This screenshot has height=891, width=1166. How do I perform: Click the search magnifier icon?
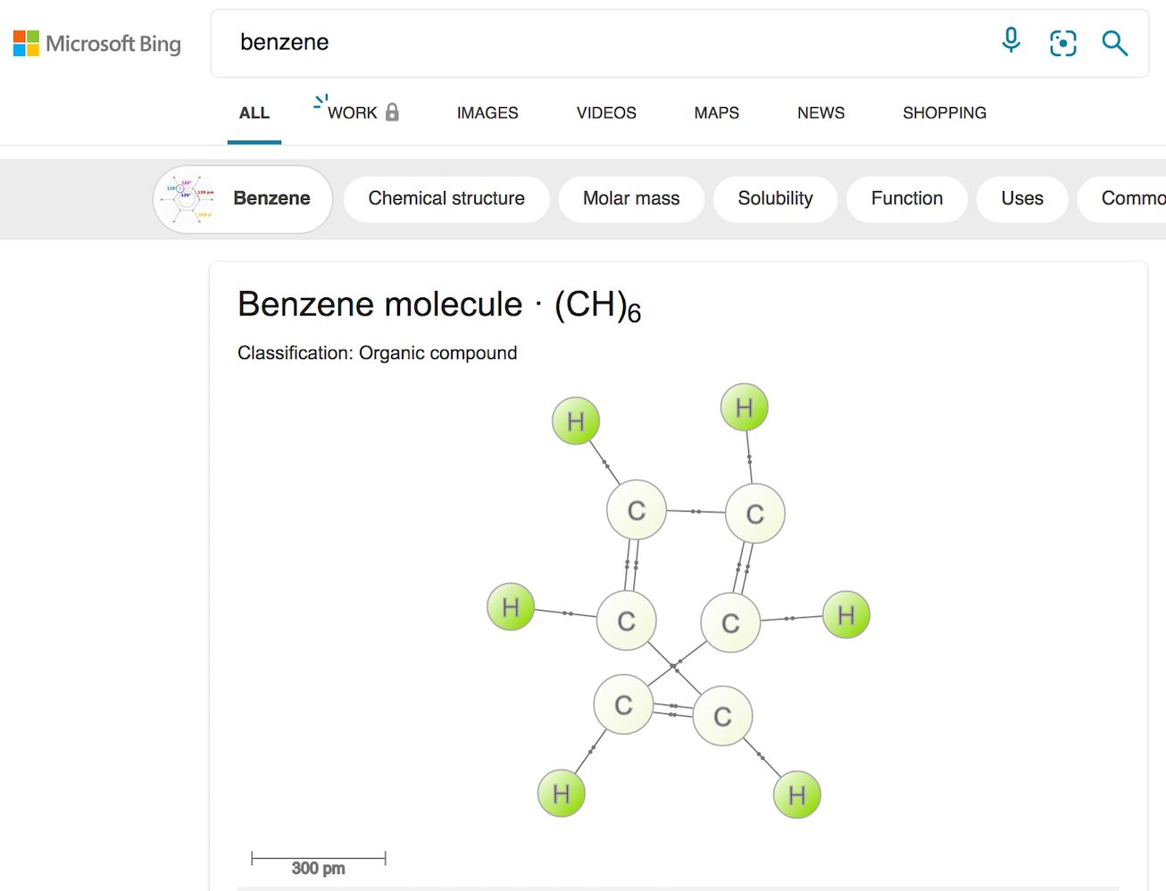(1114, 42)
